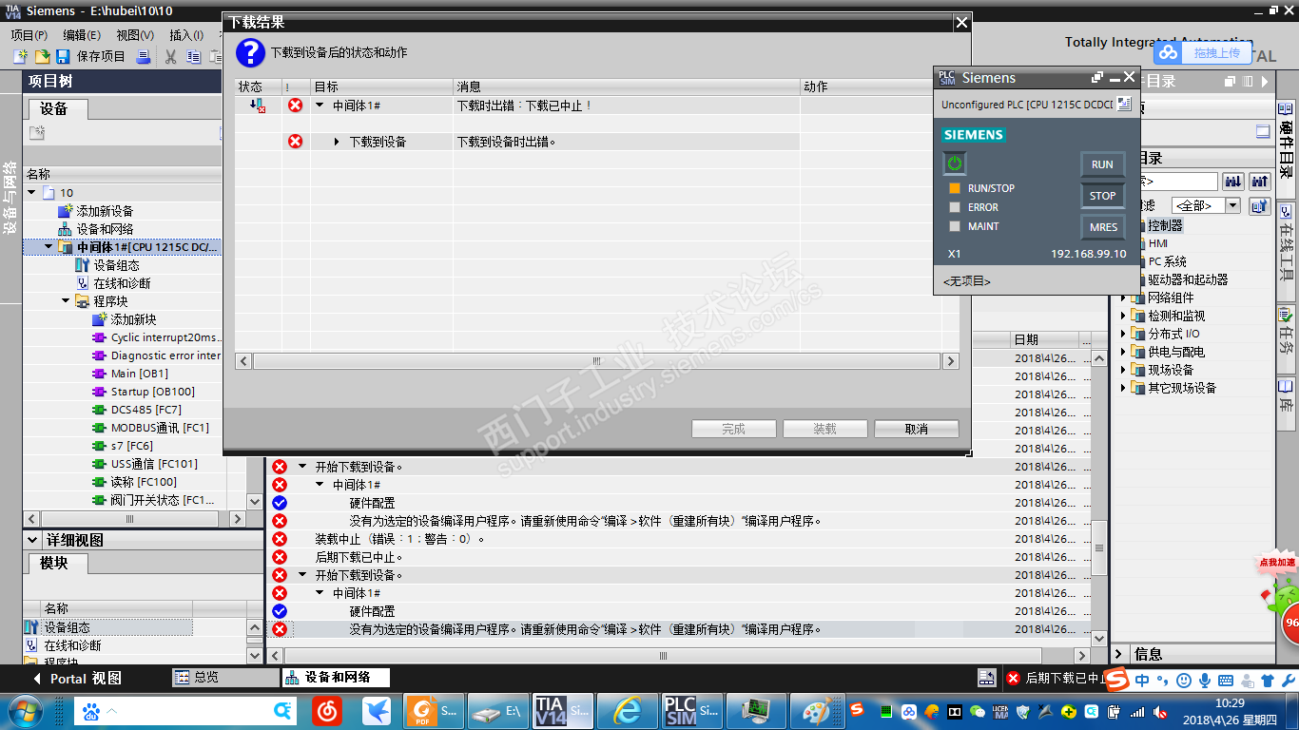Click the 取消 button in download dialog
The height and width of the screenshot is (730, 1299).
(x=917, y=429)
